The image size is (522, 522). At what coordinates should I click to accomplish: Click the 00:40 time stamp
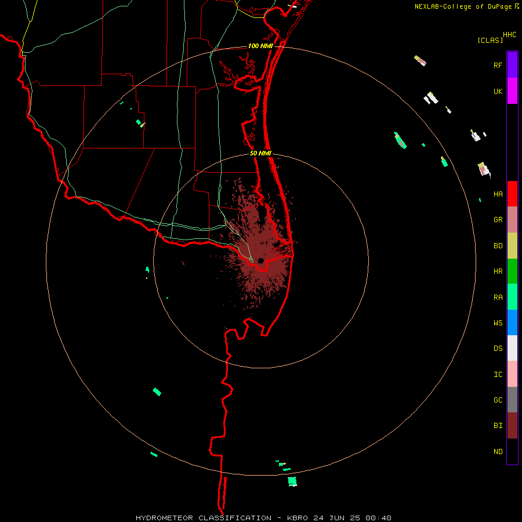(378, 518)
